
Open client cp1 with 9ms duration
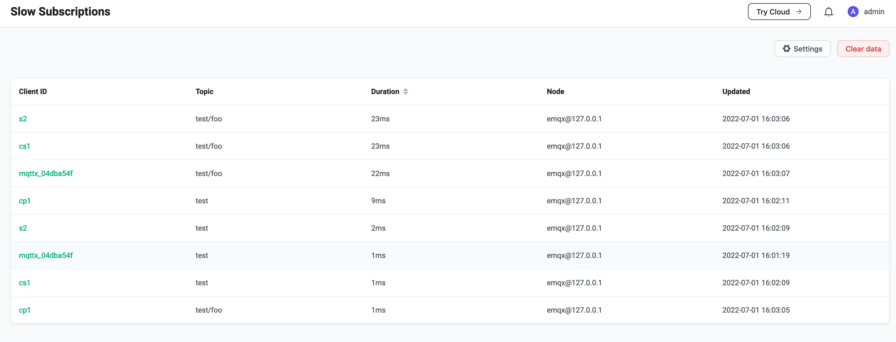[25, 201]
